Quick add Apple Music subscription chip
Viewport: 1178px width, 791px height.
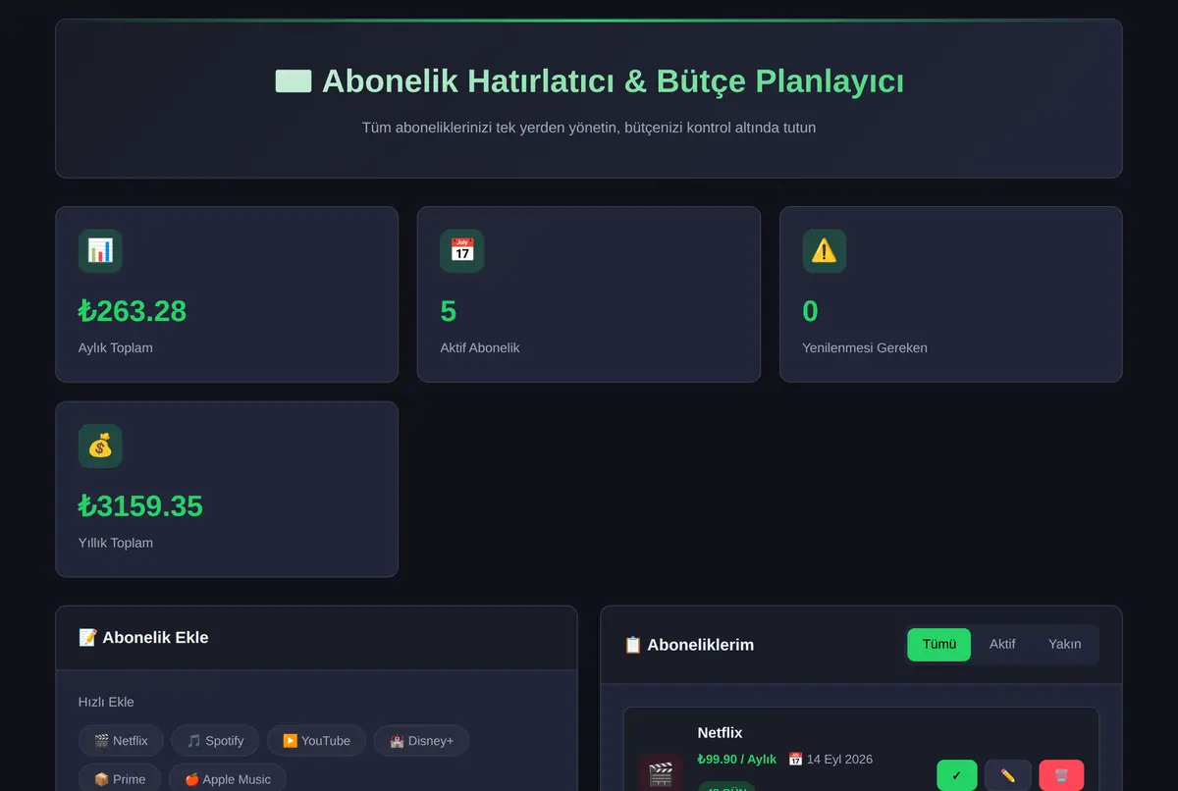coord(228,778)
